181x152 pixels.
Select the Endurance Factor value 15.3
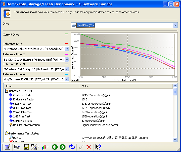[84, 99]
